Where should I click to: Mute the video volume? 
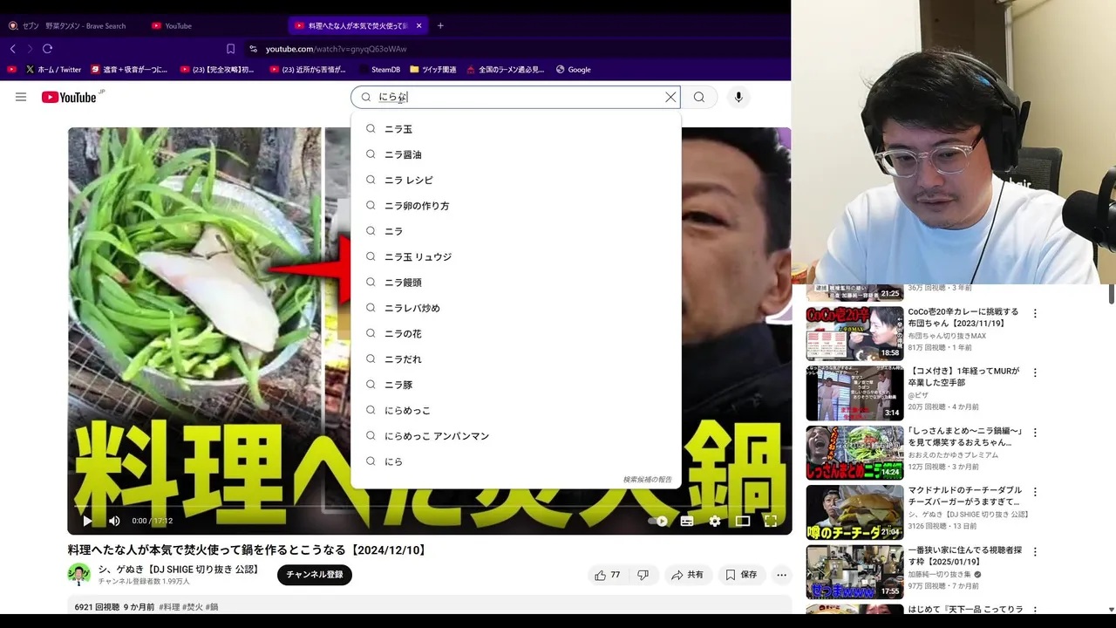114,521
